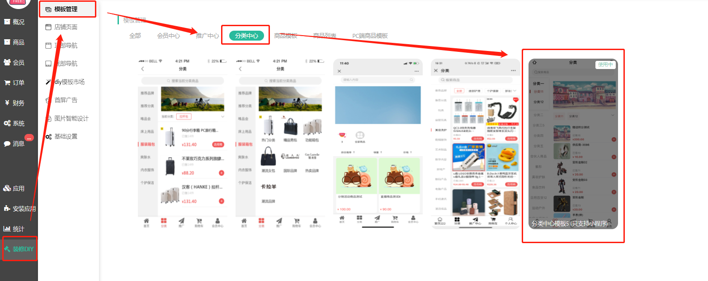The width and height of the screenshot is (708, 281).
Task: Select 分类中心模板5 template thumbnail
Action: pos(573,144)
